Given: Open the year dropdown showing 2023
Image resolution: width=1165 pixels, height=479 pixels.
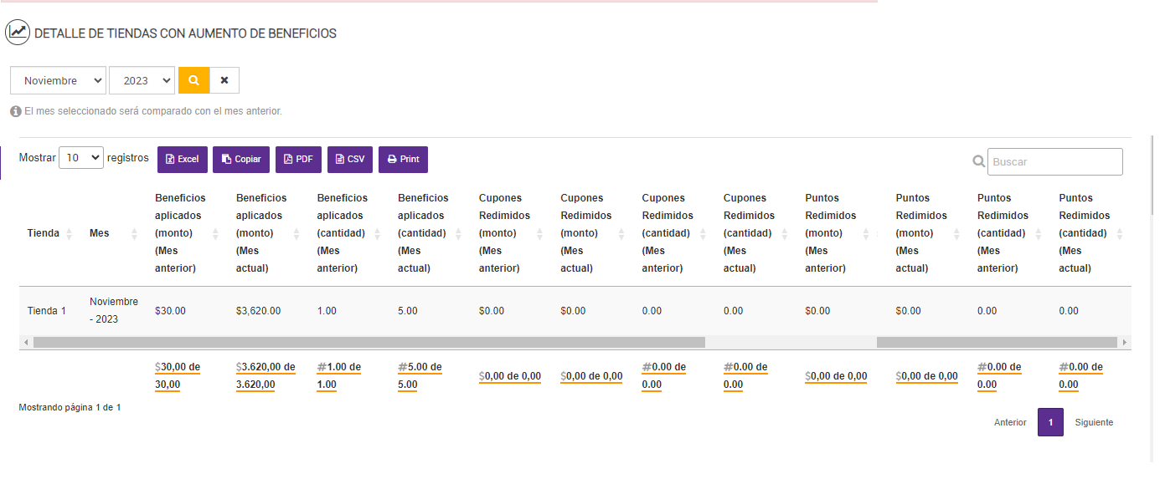Looking at the screenshot, I should (x=142, y=80).
